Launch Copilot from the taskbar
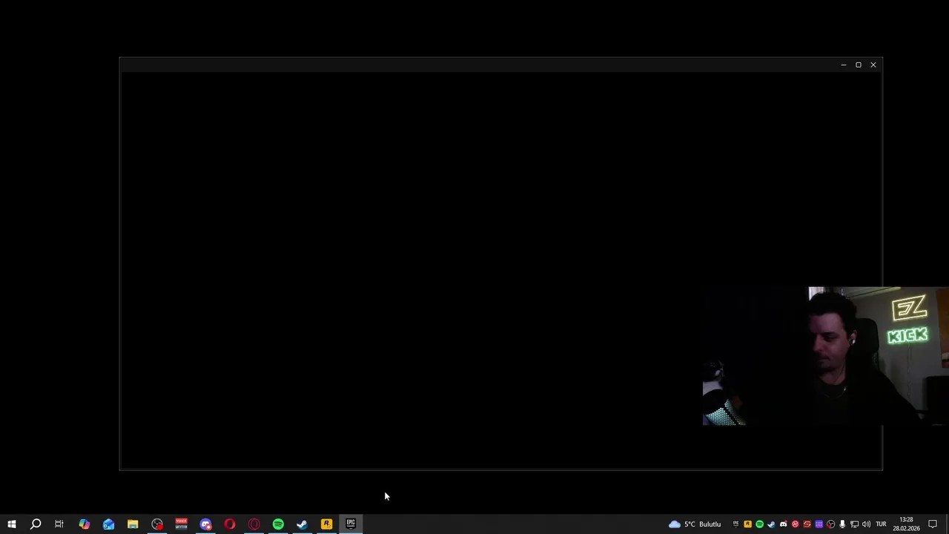The width and height of the screenshot is (949, 534). (85, 524)
